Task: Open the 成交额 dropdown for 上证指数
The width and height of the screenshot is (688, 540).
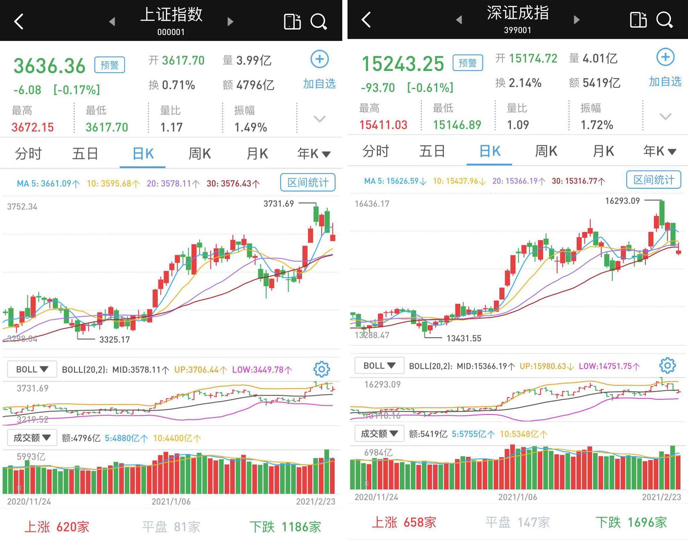Action: pos(32,437)
